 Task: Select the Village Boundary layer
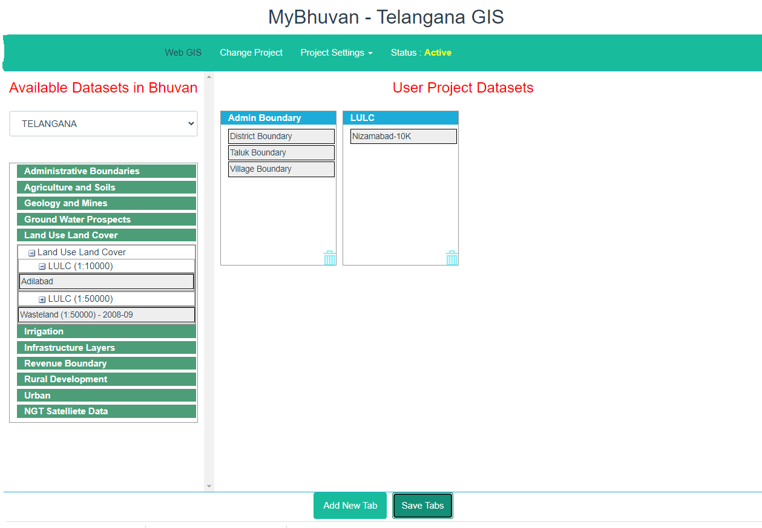click(x=281, y=169)
